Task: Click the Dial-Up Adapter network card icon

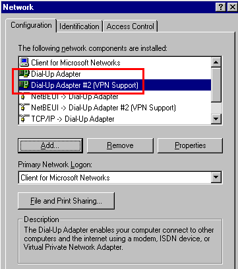Action: click(24, 73)
